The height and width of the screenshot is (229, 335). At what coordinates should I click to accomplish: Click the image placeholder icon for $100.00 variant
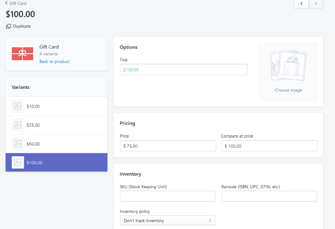tap(18, 162)
